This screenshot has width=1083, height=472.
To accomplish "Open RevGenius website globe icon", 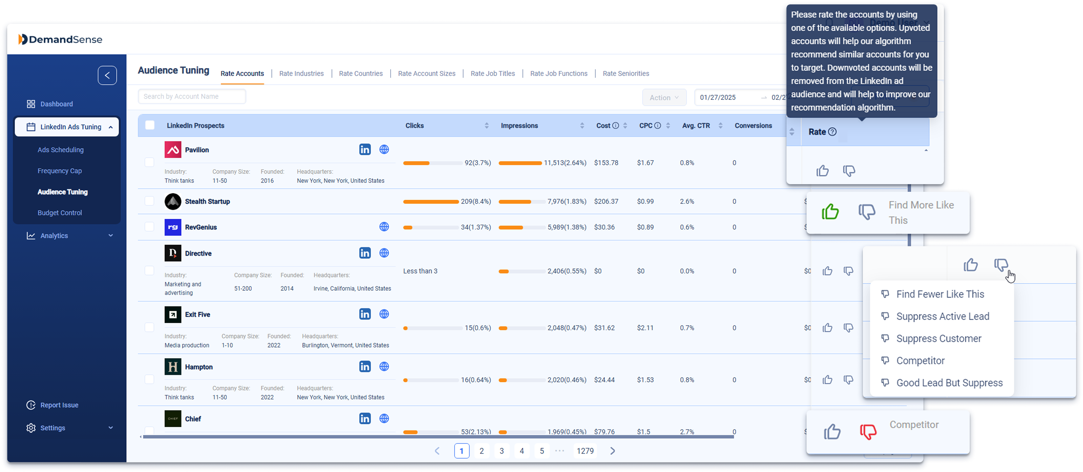I will (x=384, y=226).
